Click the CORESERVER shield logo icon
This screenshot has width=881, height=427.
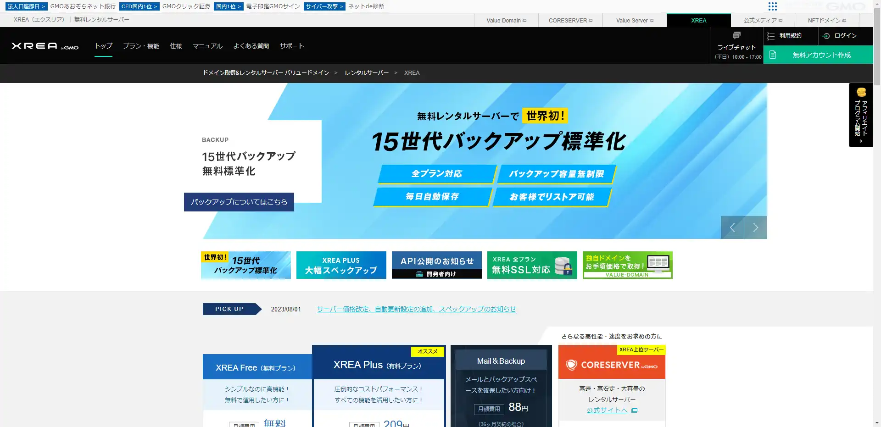[x=571, y=365]
